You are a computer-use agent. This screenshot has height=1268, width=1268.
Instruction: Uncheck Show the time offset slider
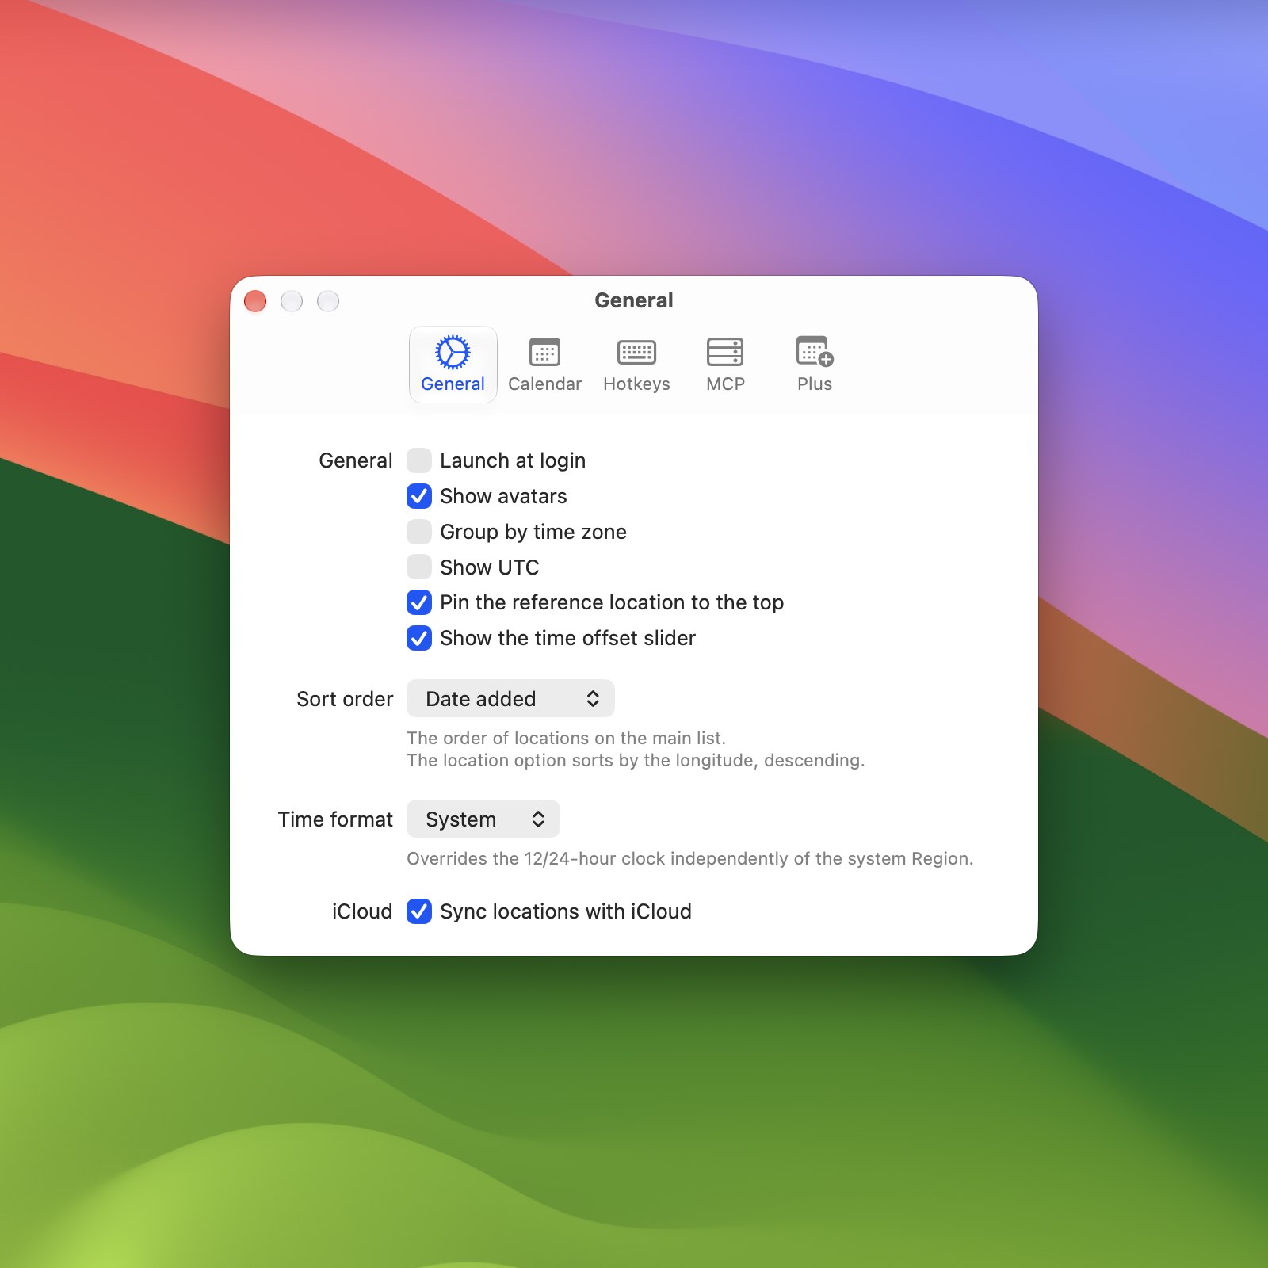coord(419,638)
